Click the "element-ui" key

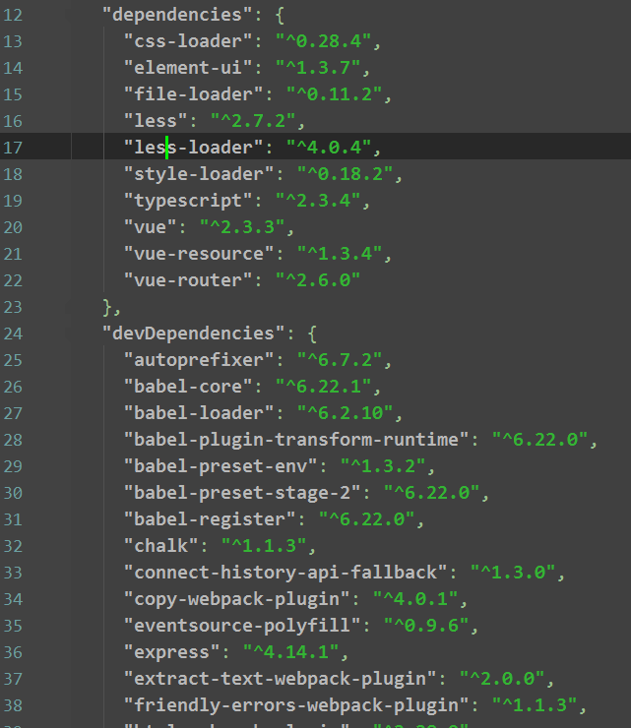click(x=188, y=68)
